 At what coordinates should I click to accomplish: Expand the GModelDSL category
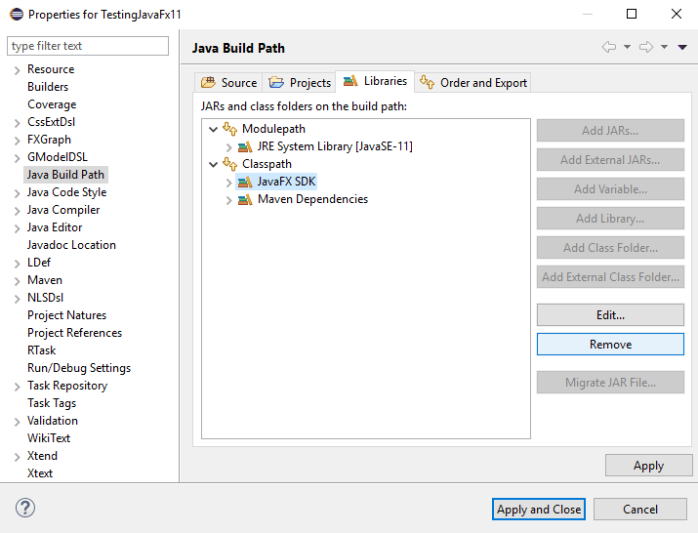tap(17, 158)
